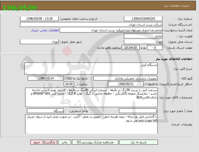Viewport: 199px width, 152px height.
Task: Click the public announcement date field 1396/05/09 - 13:25
Action: [x=39, y=19]
